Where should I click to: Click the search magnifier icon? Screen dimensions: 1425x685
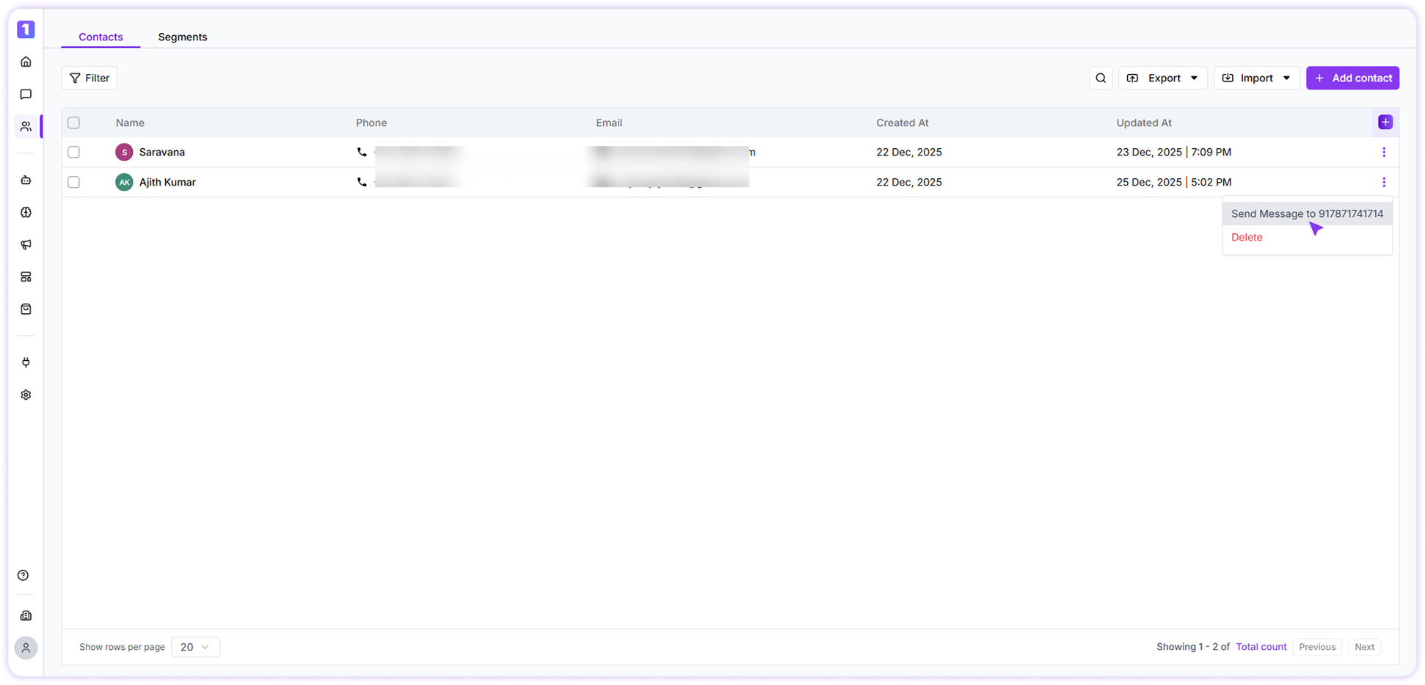(x=1101, y=78)
